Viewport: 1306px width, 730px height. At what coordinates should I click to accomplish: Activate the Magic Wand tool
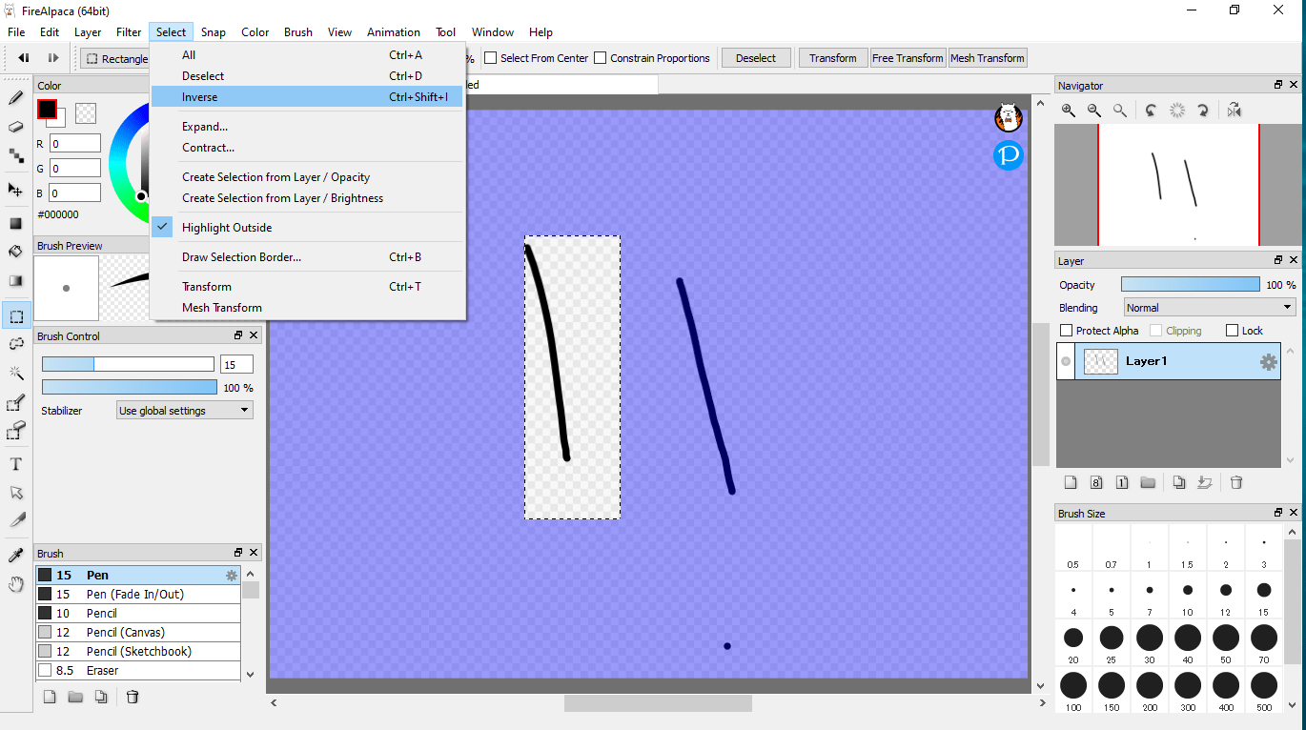click(15, 373)
